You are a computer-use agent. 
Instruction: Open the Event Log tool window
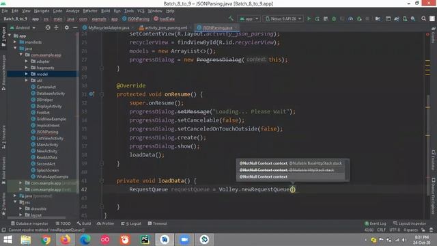(376, 223)
